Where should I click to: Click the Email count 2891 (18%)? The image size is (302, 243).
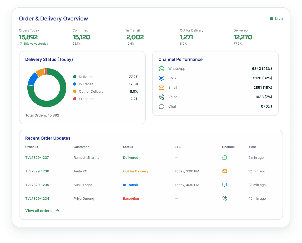tap(263, 87)
